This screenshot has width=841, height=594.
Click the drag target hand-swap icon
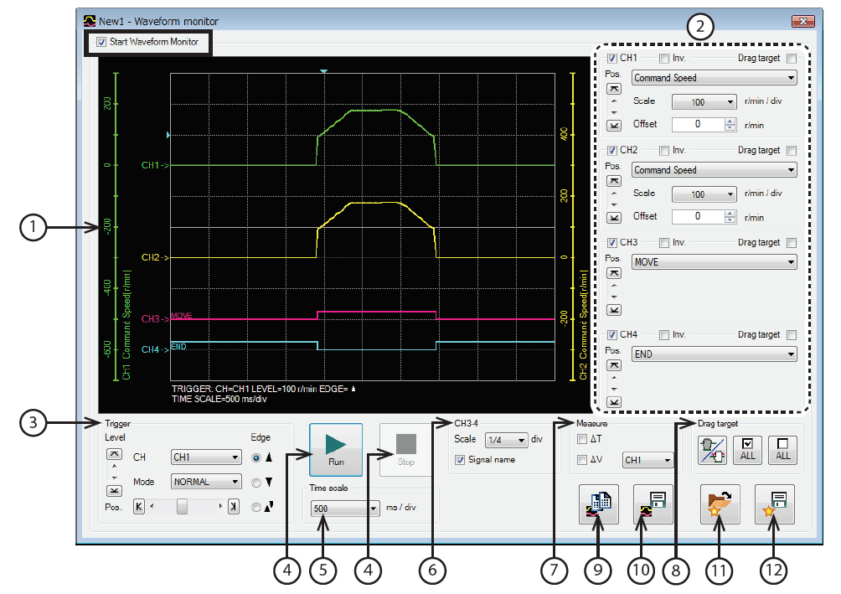[x=712, y=450]
